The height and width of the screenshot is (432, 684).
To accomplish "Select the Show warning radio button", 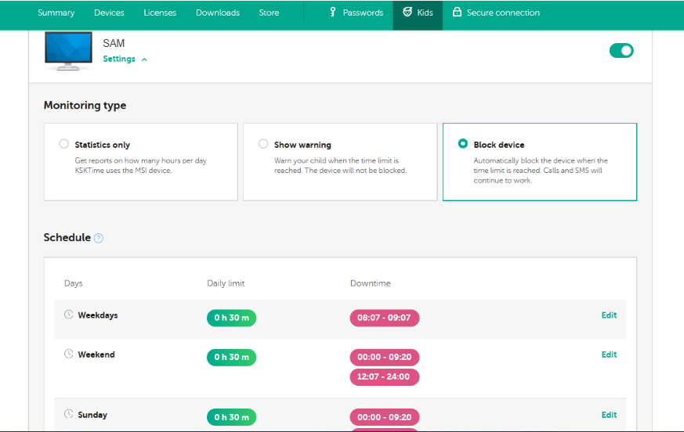I will click(263, 144).
